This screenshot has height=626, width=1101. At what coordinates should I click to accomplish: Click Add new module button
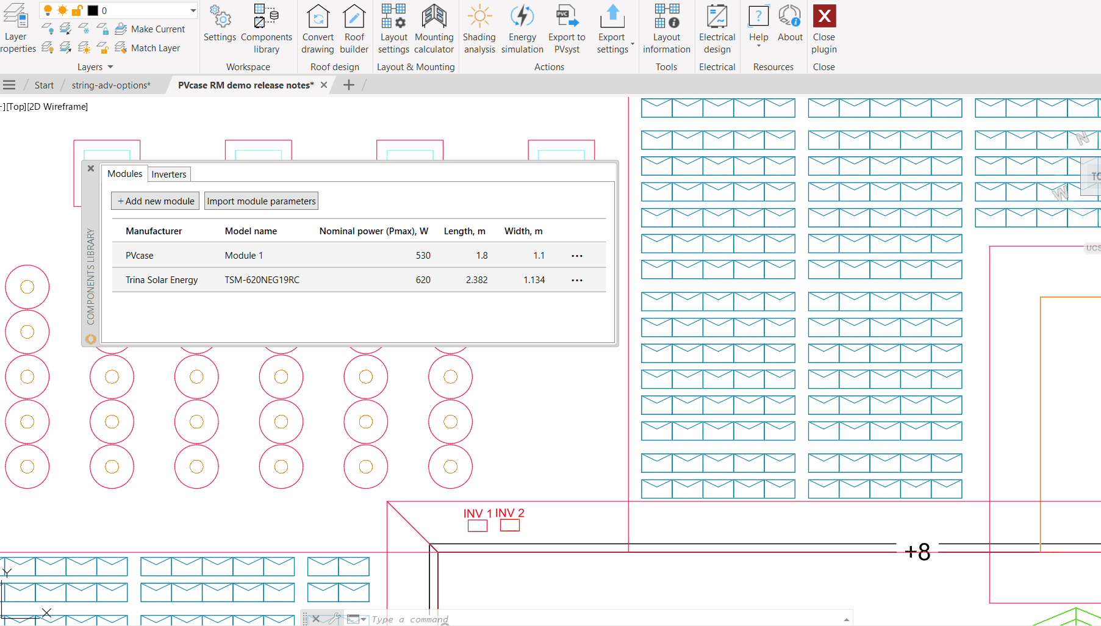click(156, 201)
